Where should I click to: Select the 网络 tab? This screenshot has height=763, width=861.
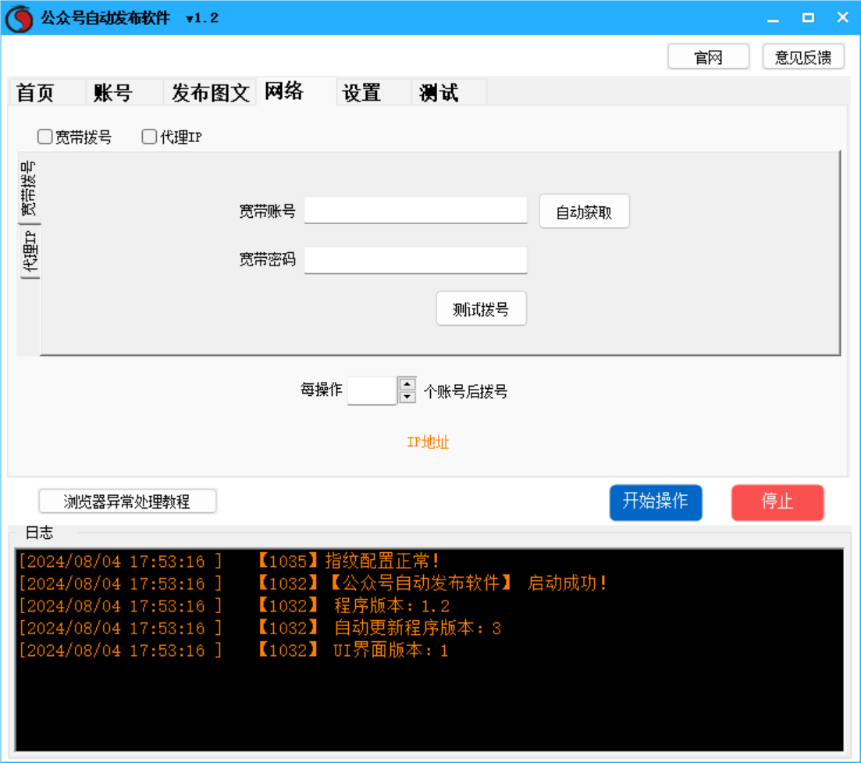(297, 91)
